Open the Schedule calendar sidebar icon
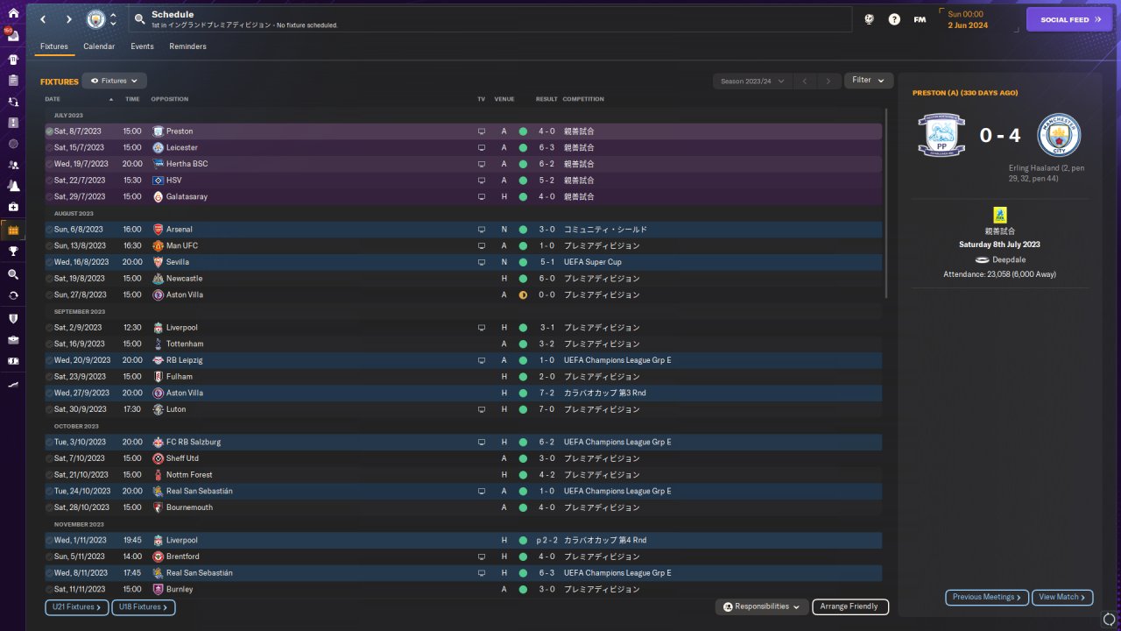This screenshot has width=1121, height=631. (x=12, y=230)
